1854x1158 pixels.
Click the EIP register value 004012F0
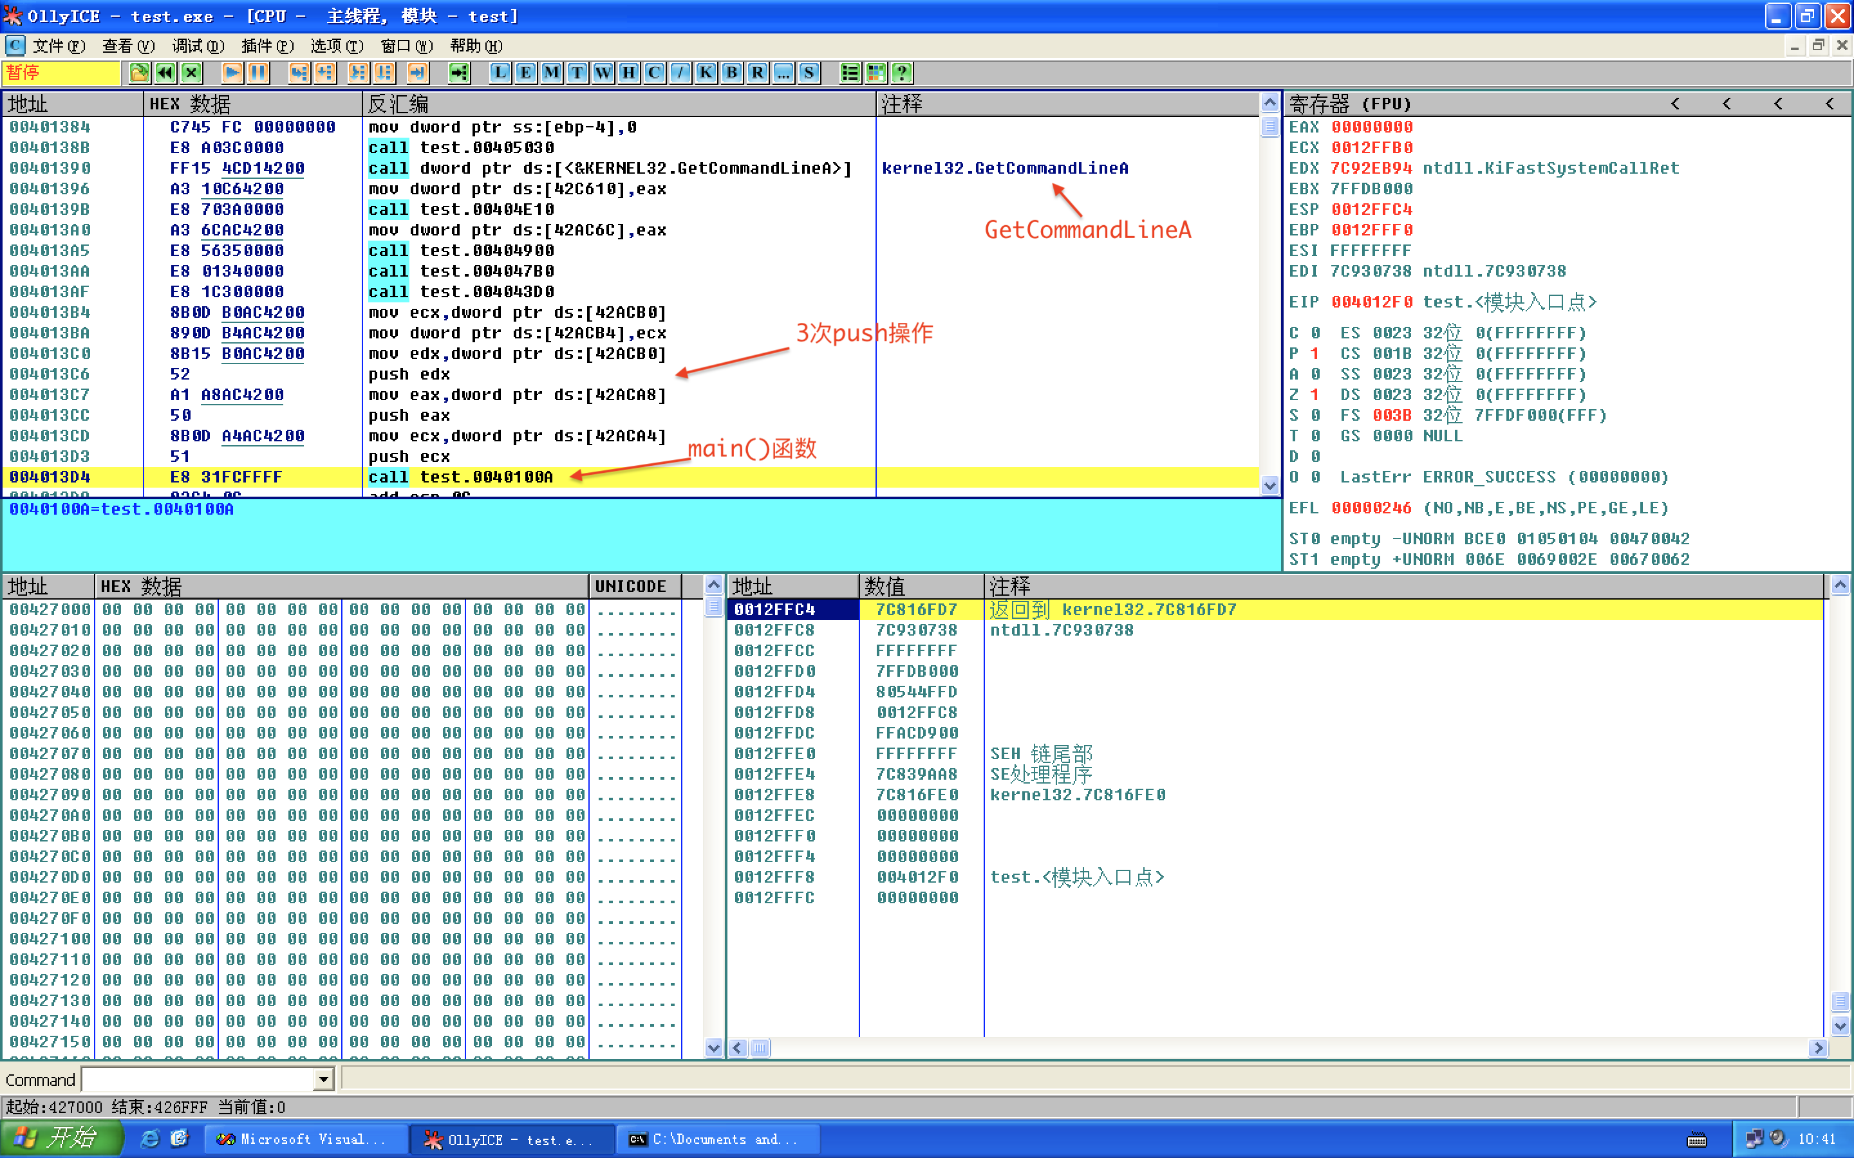click(x=1371, y=302)
